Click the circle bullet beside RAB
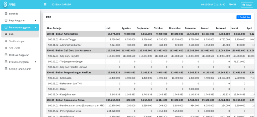 tap(6, 34)
